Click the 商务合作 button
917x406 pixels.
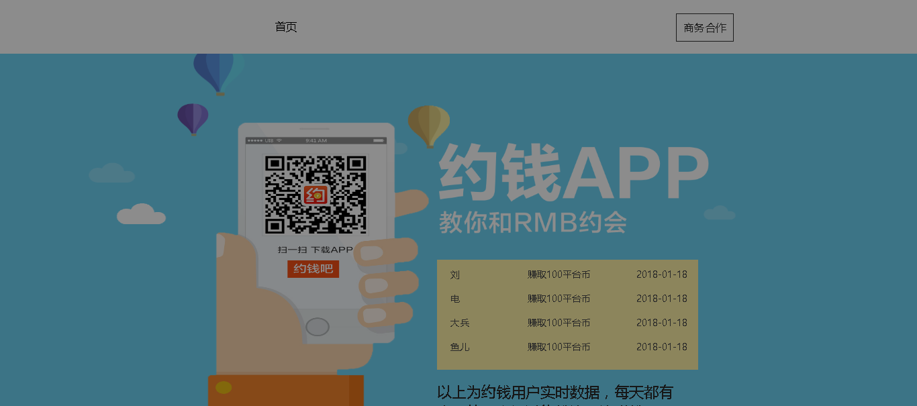coord(705,28)
